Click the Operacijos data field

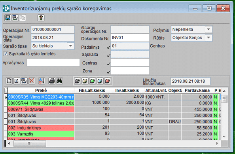(x=53, y=38)
